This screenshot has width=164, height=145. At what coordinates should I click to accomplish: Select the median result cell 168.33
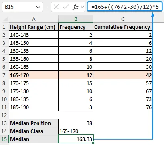[76, 139]
